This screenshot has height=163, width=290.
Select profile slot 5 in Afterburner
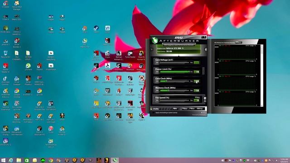pyautogui.click(x=171, y=109)
